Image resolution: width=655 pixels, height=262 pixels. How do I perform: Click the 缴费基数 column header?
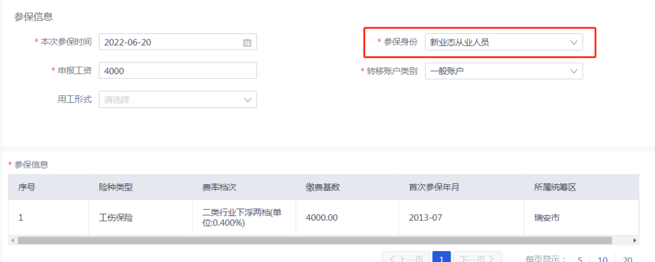pyautogui.click(x=323, y=187)
